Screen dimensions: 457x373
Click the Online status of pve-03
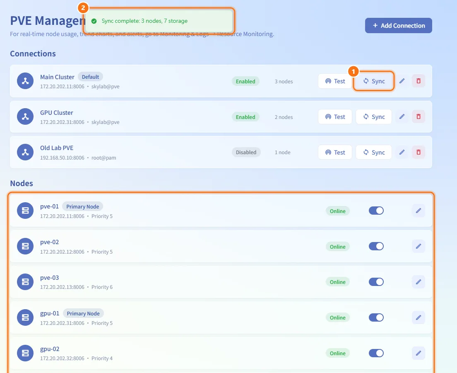(337, 282)
